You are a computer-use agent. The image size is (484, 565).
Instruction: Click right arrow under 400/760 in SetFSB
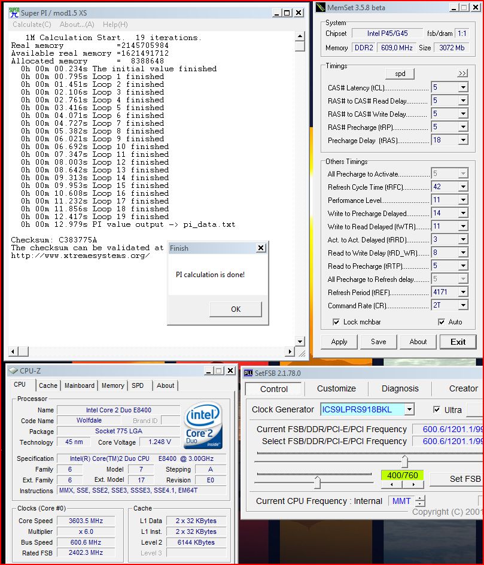tap(413, 485)
